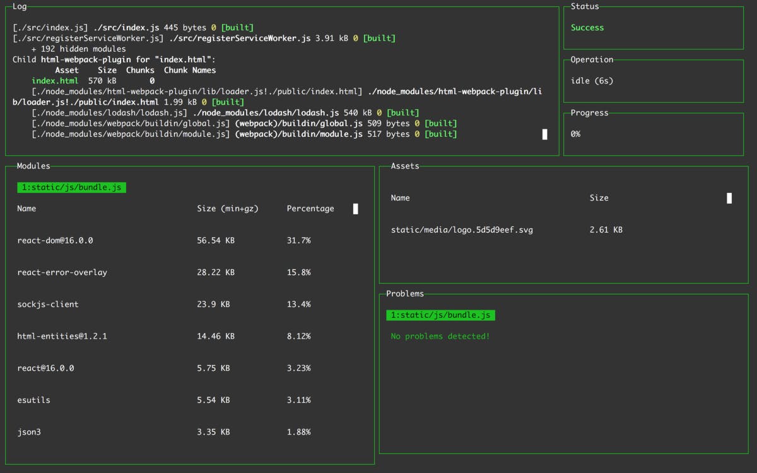Click the Log panel scrollbar thumb
The height and width of the screenshot is (473, 757).
tap(544, 134)
